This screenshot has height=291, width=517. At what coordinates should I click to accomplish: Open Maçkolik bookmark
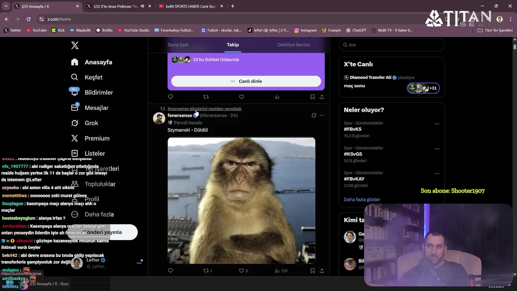[80, 30]
